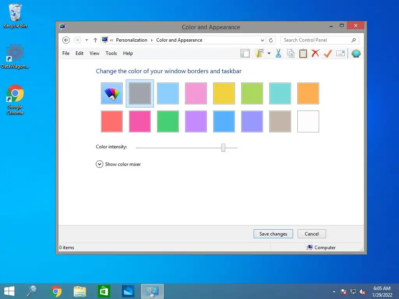Launch Chrome from the taskbar
The image size is (399, 299).
pos(56,291)
